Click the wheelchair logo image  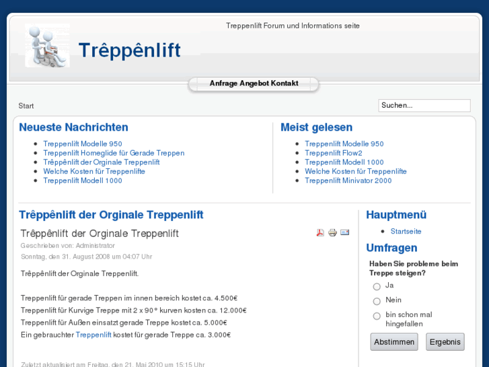click(47, 46)
